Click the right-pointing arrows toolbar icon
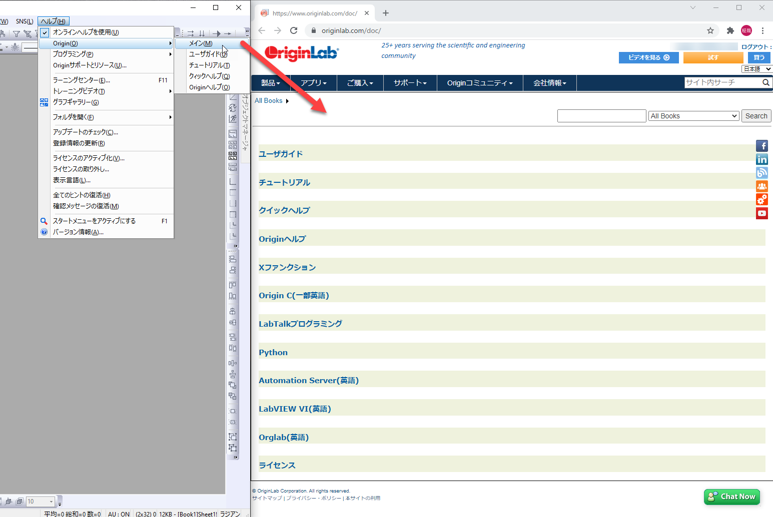Image resolution: width=773 pixels, height=517 pixels. (191, 33)
